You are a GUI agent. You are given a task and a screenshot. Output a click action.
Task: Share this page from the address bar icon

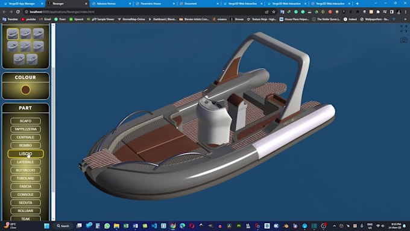pos(266,12)
